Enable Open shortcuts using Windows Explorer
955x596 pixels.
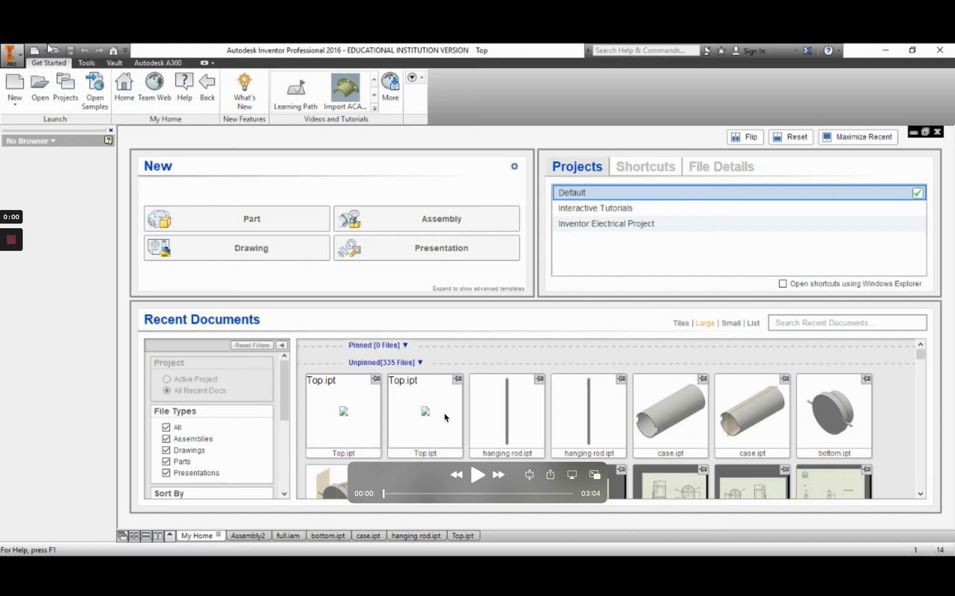click(783, 284)
